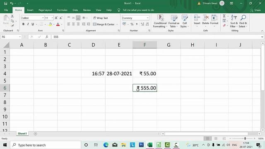Toggle underline formatting
This screenshot has width=265, height=149.
click(x=33, y=24)
